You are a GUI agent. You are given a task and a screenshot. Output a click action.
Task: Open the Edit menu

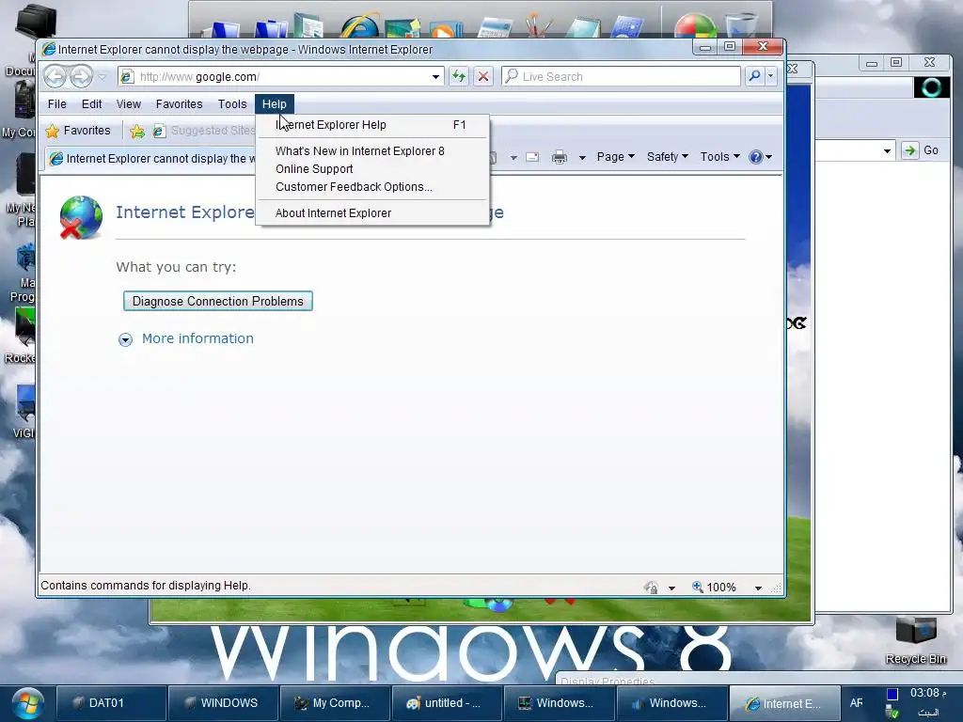pyautogui.click(x=91, y=103)
